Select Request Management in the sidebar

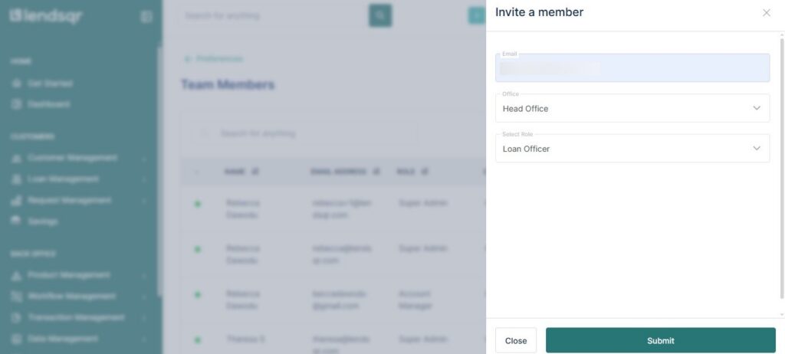70,200
